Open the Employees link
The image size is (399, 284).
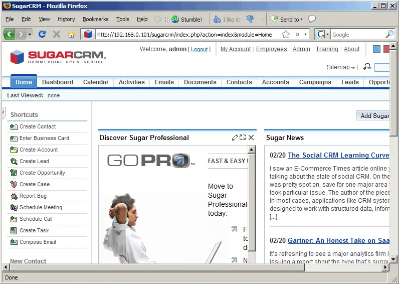(272, 49)
